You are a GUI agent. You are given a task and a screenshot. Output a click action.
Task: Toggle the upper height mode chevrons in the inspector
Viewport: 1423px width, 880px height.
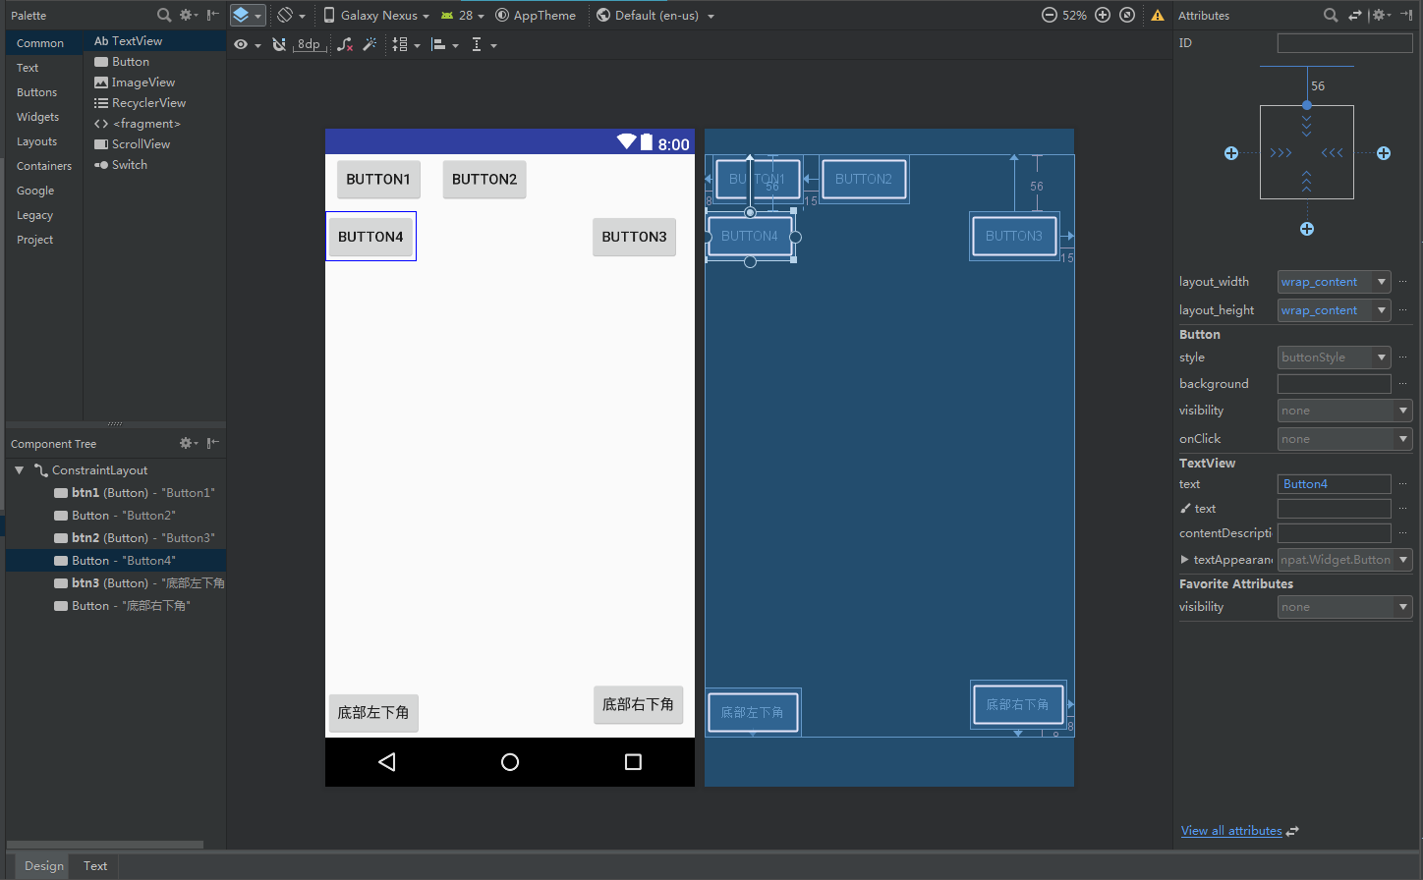tap(1307, 125)
